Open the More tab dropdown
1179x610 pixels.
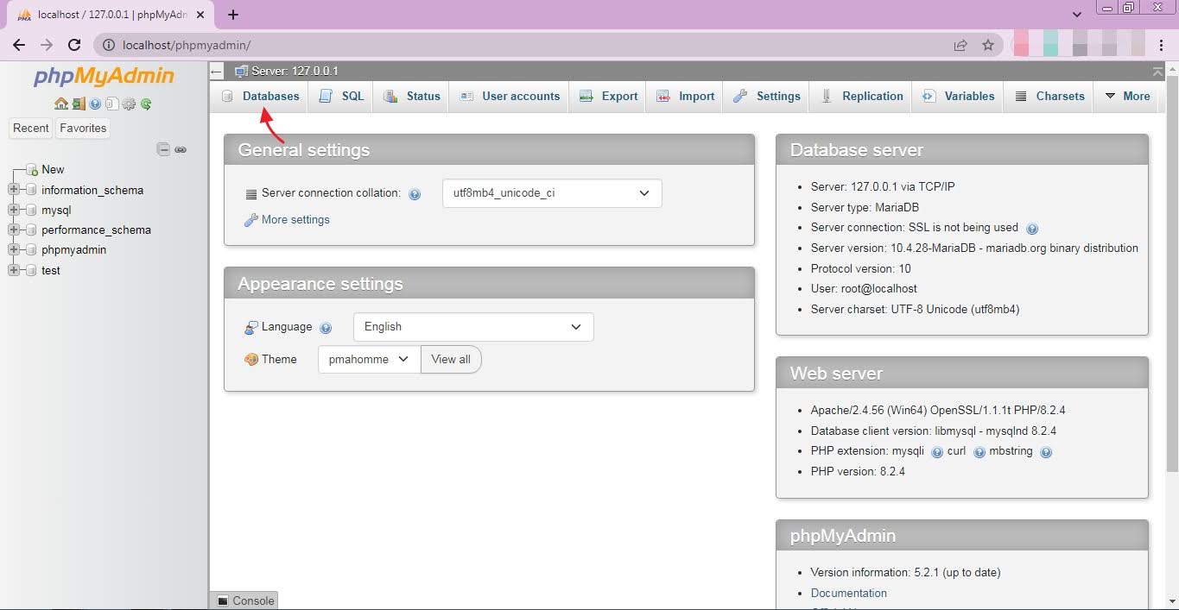[1127, 97]
